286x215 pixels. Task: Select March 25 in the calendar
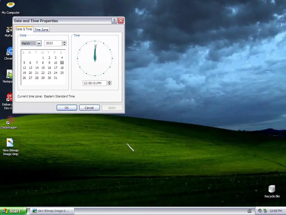coord(62,73)
